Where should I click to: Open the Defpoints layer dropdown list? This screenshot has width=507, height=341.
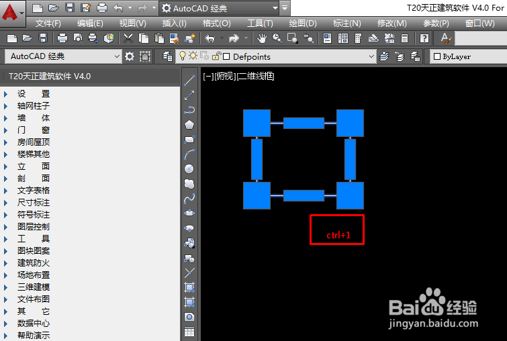(371, 56)
